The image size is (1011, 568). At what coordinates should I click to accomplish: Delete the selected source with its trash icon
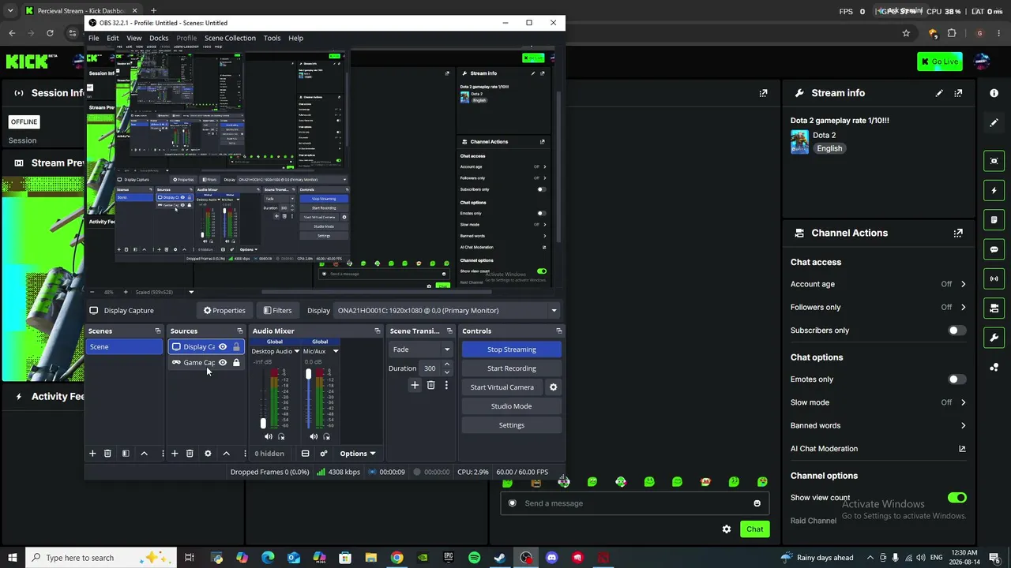pyautogui.click(x=190, y=454)
